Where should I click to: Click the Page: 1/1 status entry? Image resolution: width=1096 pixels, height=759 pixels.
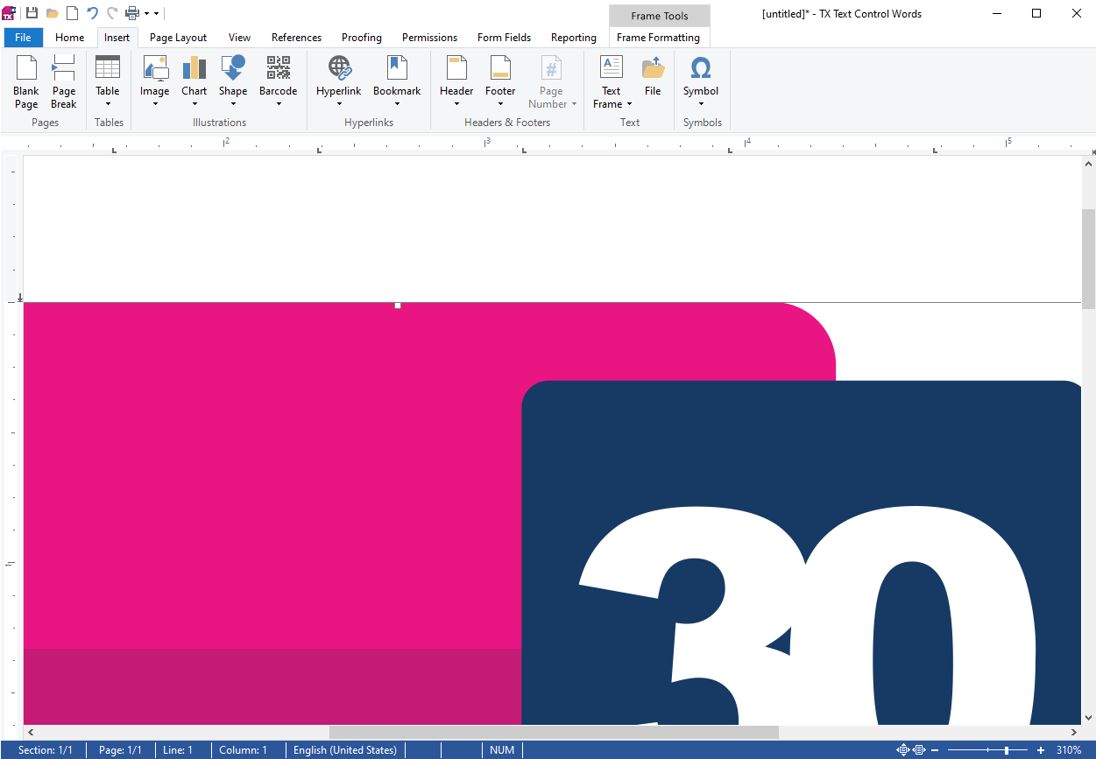click(x=120, y=750)
